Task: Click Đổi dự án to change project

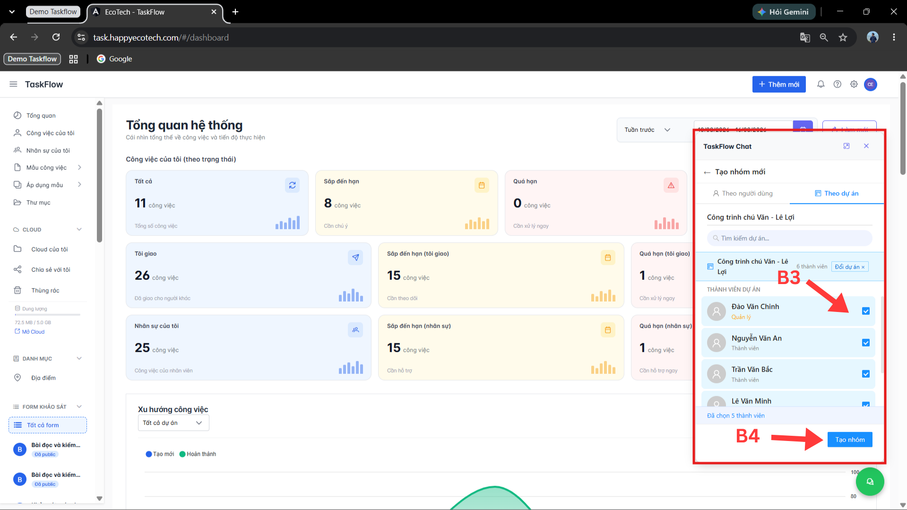Action: pyautogui.click(x=849, y=267)
